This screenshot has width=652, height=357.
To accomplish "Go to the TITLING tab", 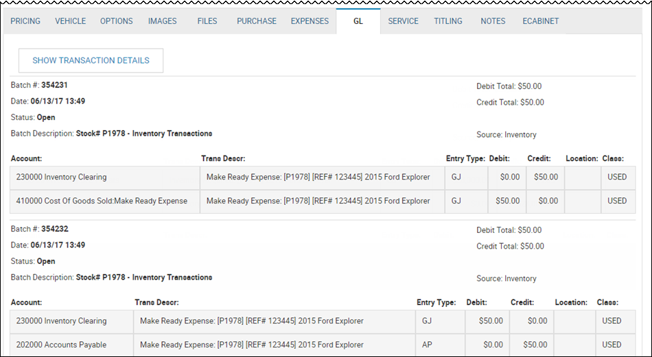I will click(448, 21).
